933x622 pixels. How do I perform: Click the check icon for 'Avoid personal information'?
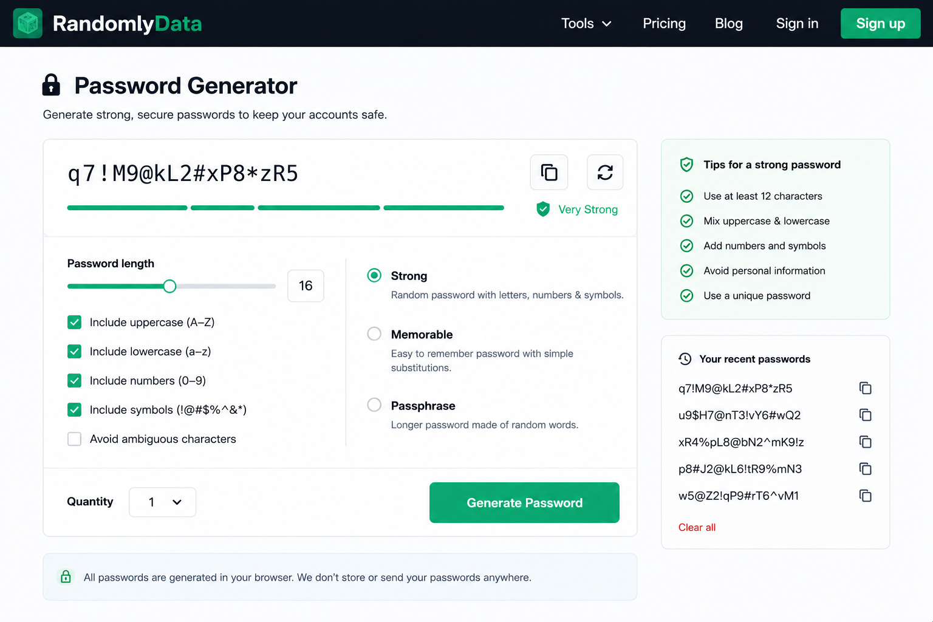(x=686, y=271)
